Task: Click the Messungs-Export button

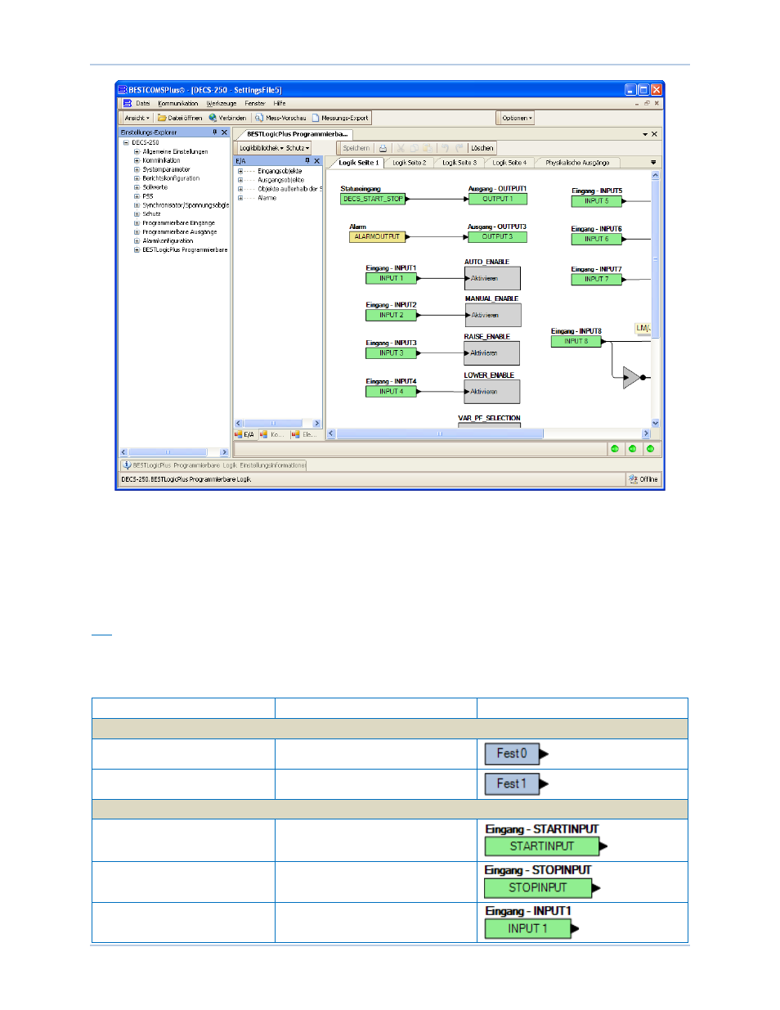Action: 340,118
